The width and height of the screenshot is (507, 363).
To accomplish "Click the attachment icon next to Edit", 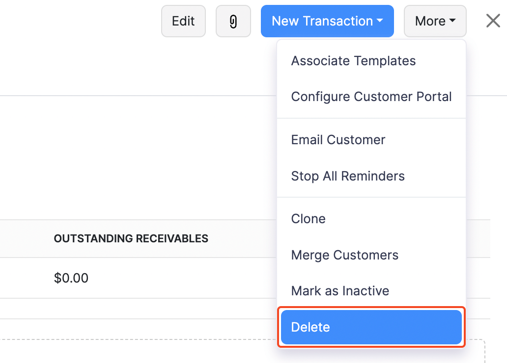I will [x=233, y=21].
